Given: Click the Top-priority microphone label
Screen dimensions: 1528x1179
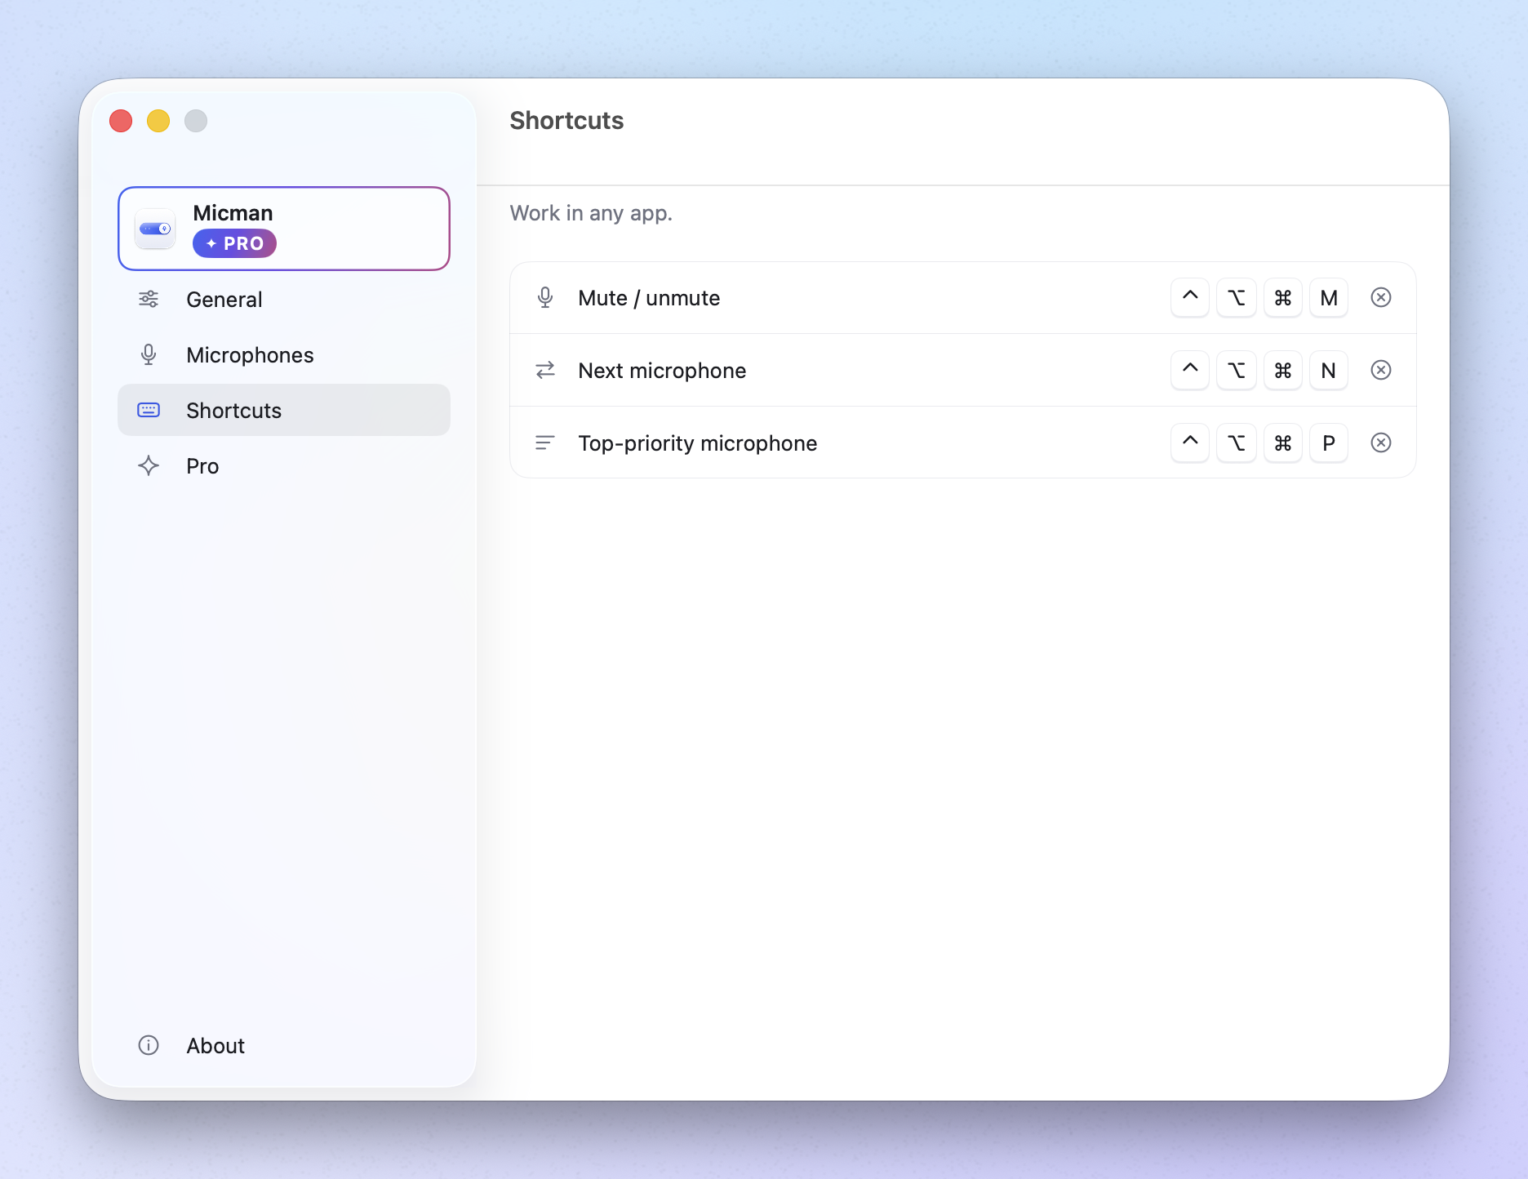Looking at the screenshot, I should coord(698,443).
